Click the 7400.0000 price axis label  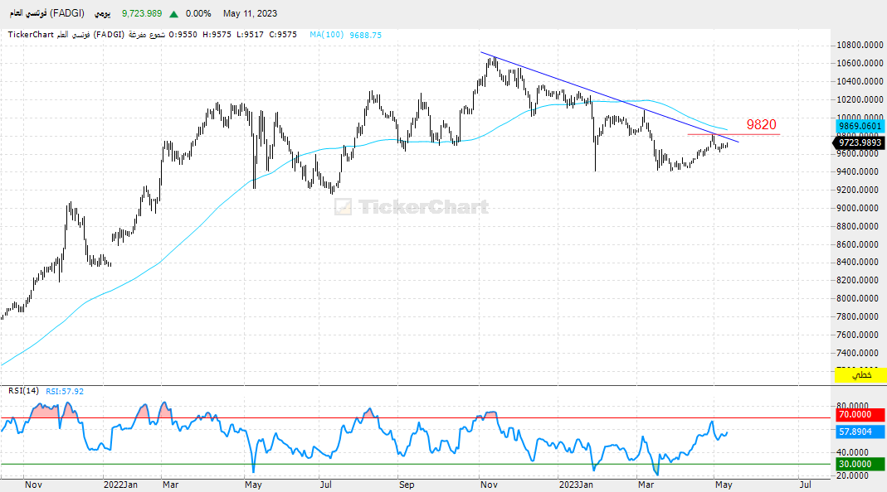pyautogui.click(x=860, y=353)
